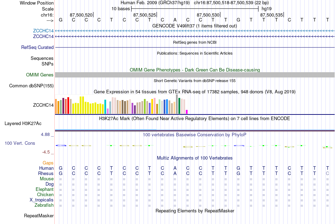Screen dimensions: 335x224
Task: Click the tall gray bar in the GTEx chart
Action: [x=177, y=104]
